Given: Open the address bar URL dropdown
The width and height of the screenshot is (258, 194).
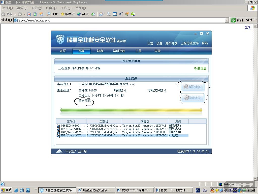Looking at the screenshot, I should [227, 20].
